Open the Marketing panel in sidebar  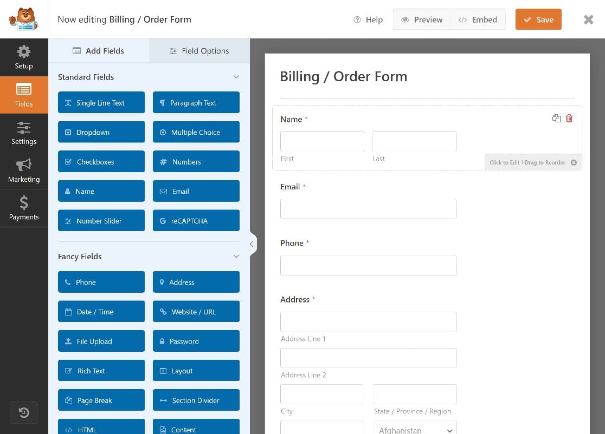tap(23, 170)
